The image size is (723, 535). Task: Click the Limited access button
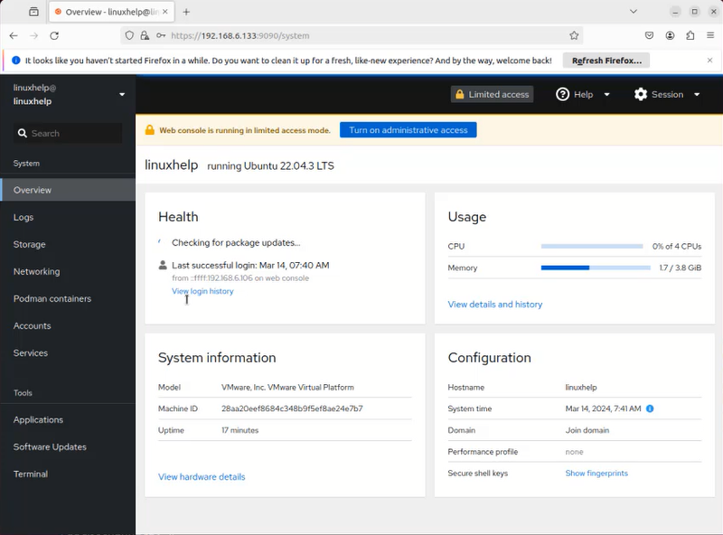click(x=492, y=95)
